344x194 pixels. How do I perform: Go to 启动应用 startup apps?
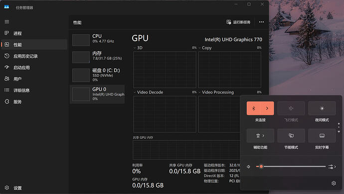point(34,68)
